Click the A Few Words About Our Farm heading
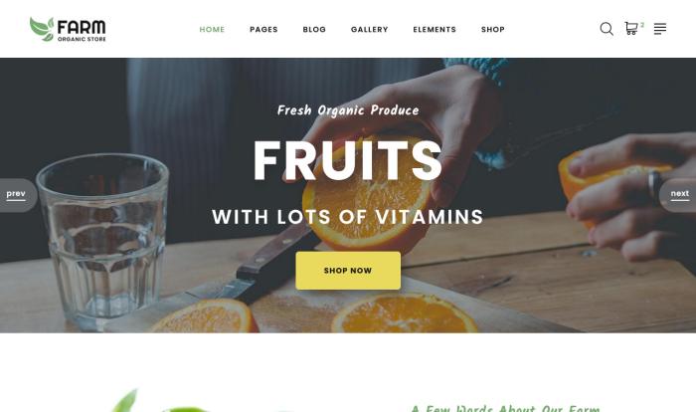Viewport: 696px width, 412px height. click(505, 408)
